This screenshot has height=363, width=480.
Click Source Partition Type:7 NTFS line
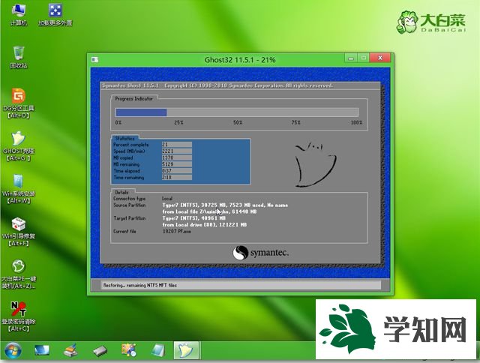click(225, 205)
